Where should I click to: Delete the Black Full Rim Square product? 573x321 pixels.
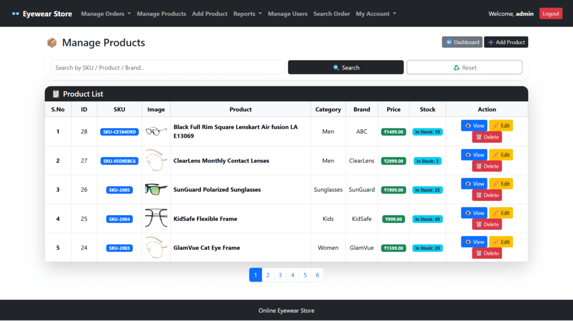[487, 137]
